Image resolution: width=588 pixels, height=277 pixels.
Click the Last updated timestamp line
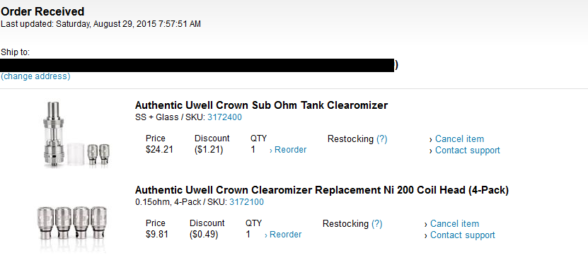click(101, 24)
